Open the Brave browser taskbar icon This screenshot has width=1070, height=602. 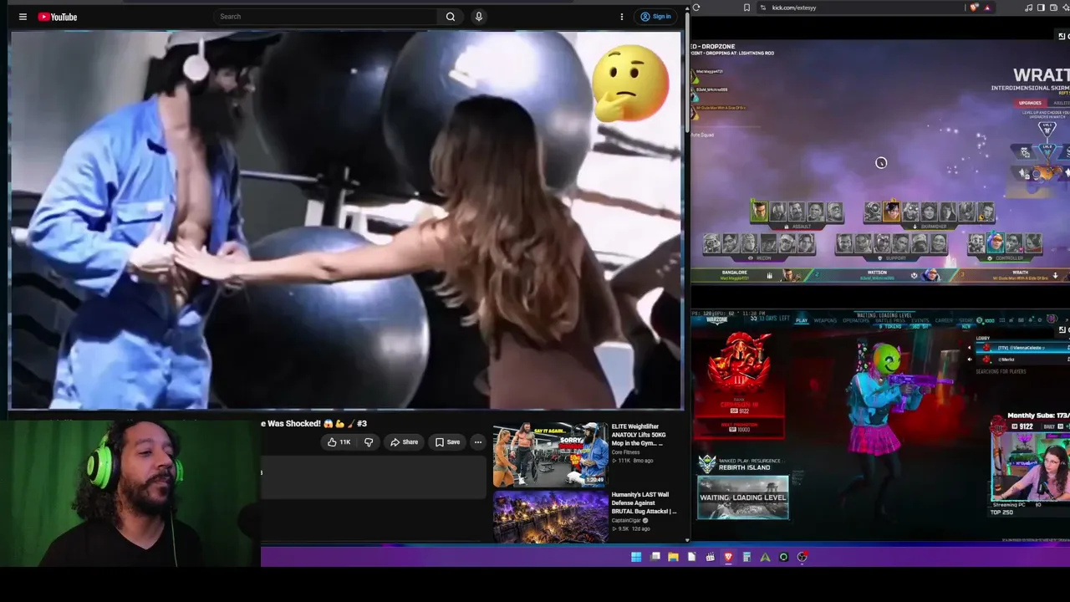coord(728,557)
